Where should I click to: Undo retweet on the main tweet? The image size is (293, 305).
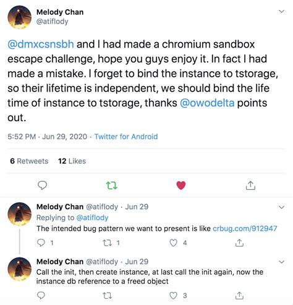coord(112,186)
